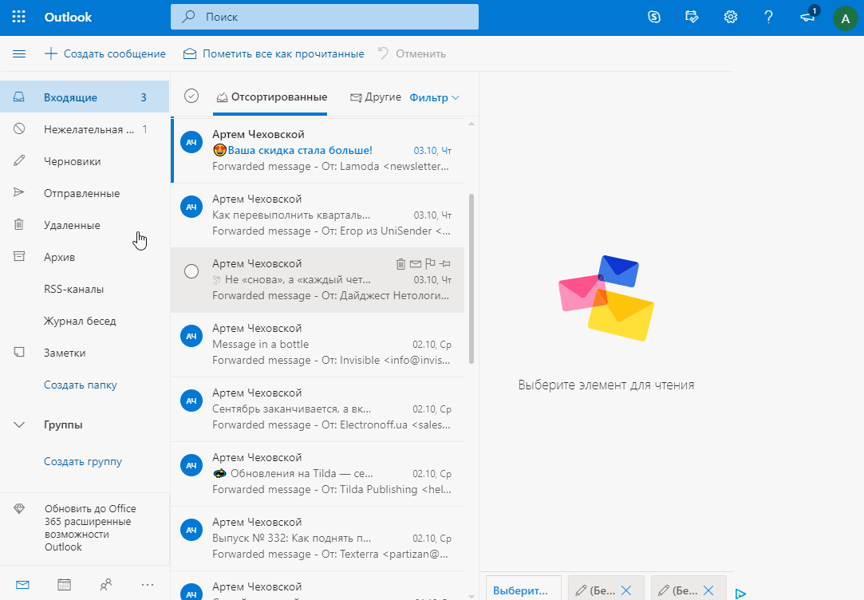The image size is (864, 600).
Task: Open the People module icon
Action: [x=106, y=585]
